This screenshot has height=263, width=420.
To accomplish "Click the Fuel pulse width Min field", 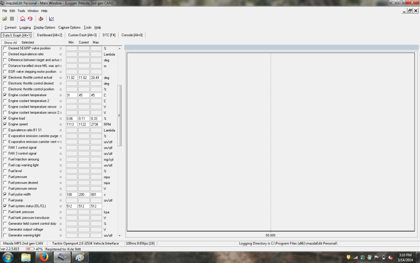I will click(x=71, y=194).
